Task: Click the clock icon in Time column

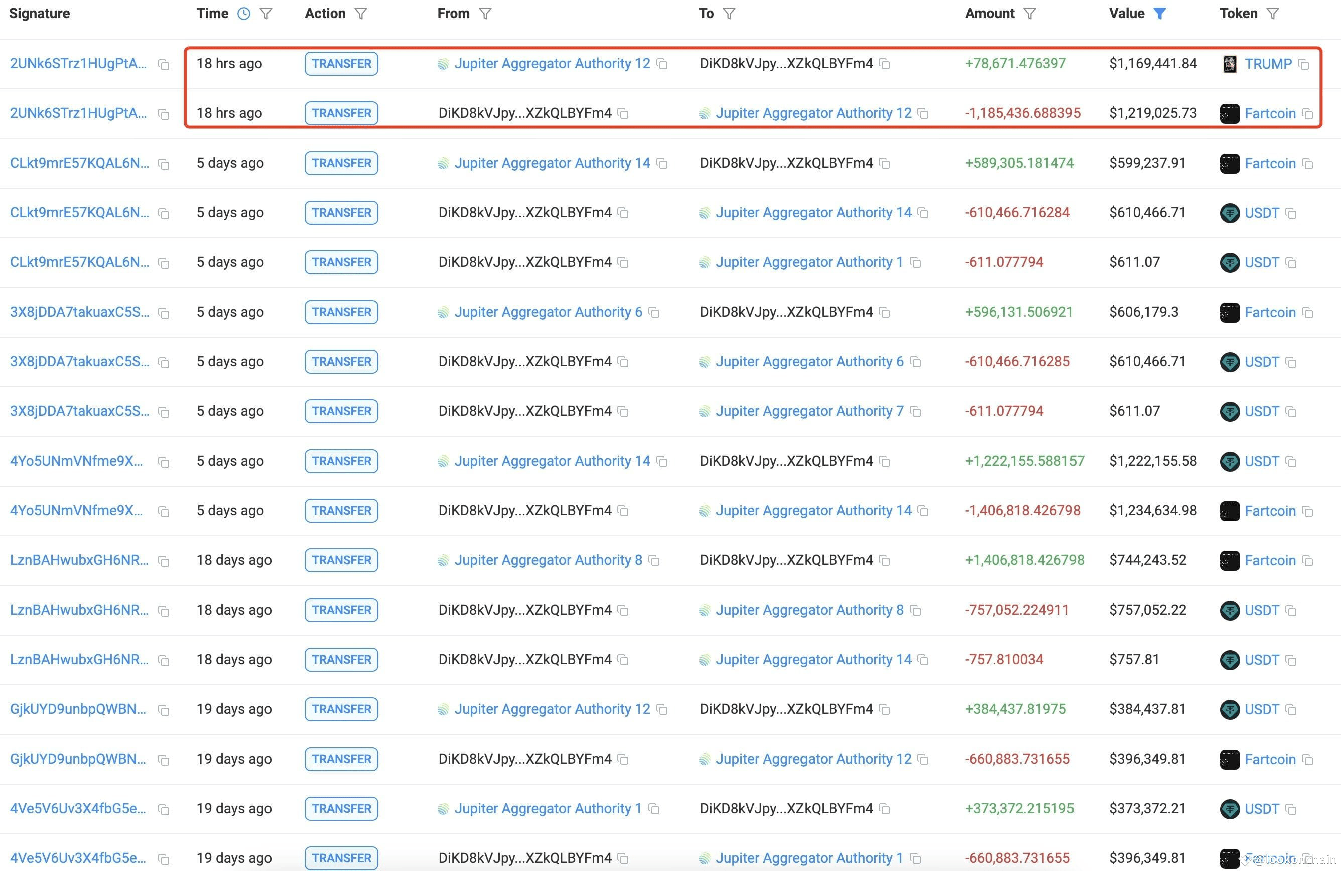Action: coord(243,13)
